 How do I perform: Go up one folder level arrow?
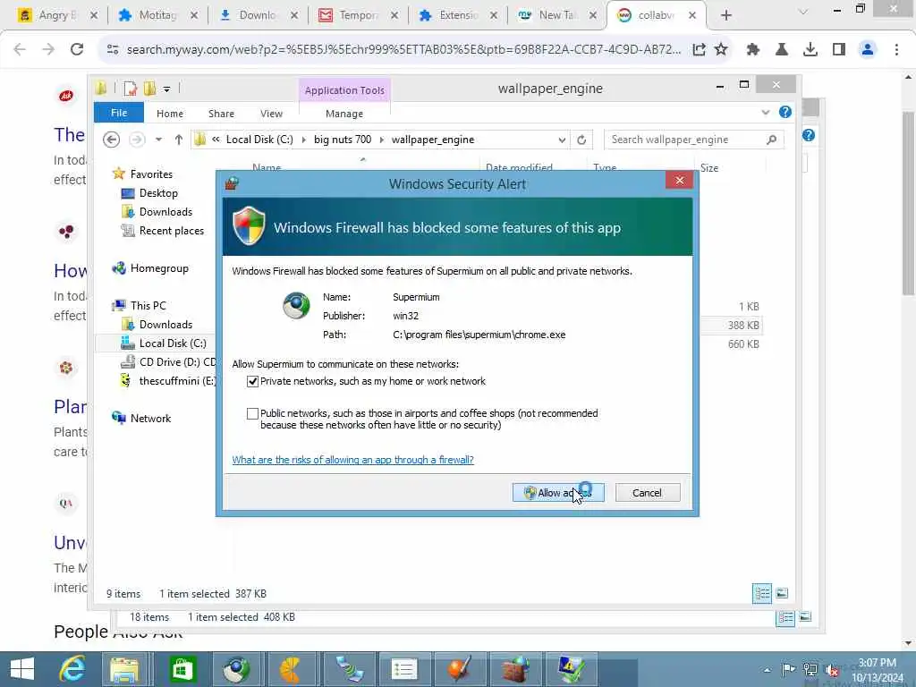(x=179, y=140)
